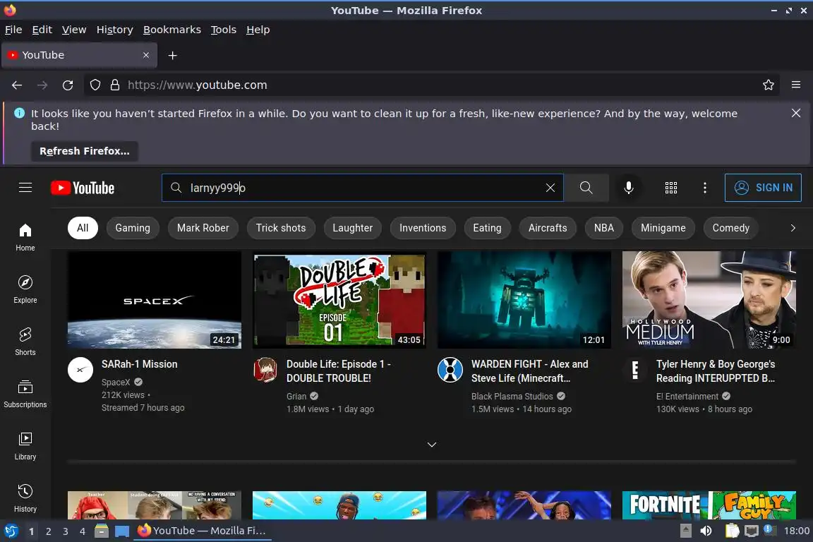Select the Laughter chip
This screenshot has height=542, width=813.
(x=353, y=228)
